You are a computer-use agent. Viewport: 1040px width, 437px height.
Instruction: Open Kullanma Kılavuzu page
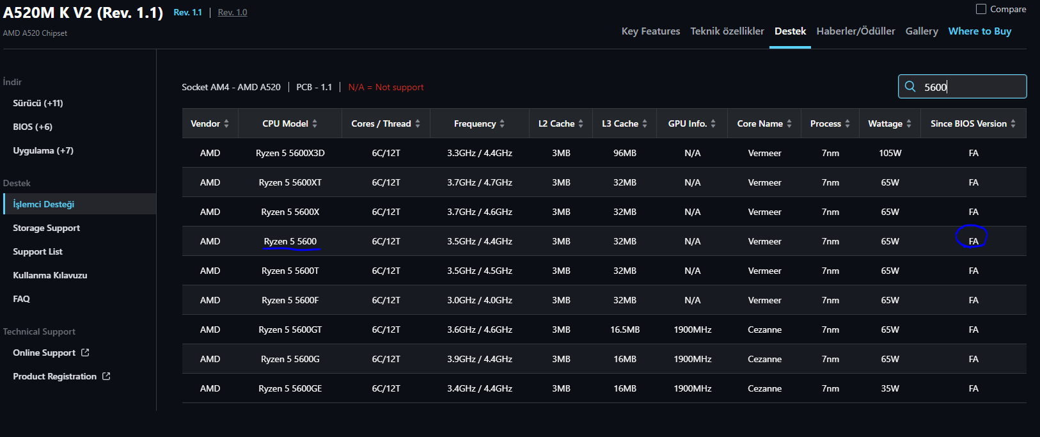coord(50,275)
